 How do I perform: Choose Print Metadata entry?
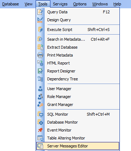pyautogui.click(x=78, y=55)
